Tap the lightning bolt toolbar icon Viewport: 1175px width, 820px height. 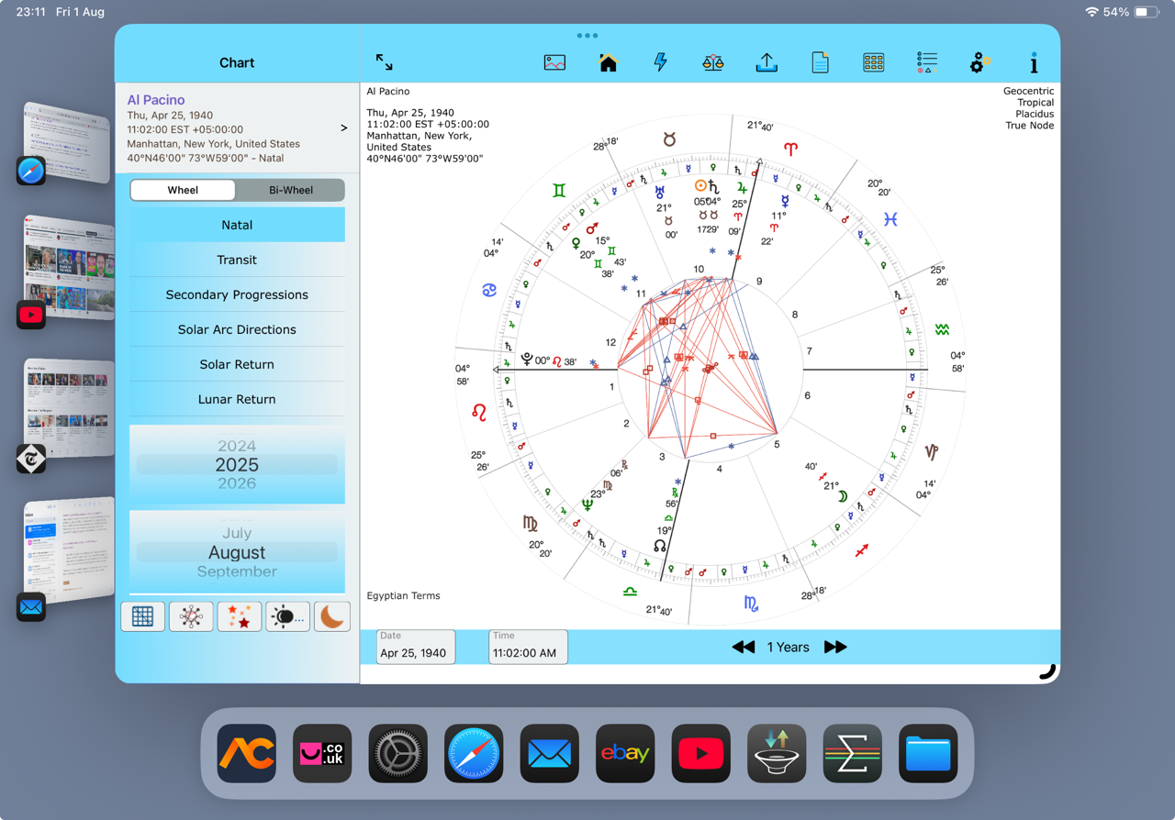660,62
